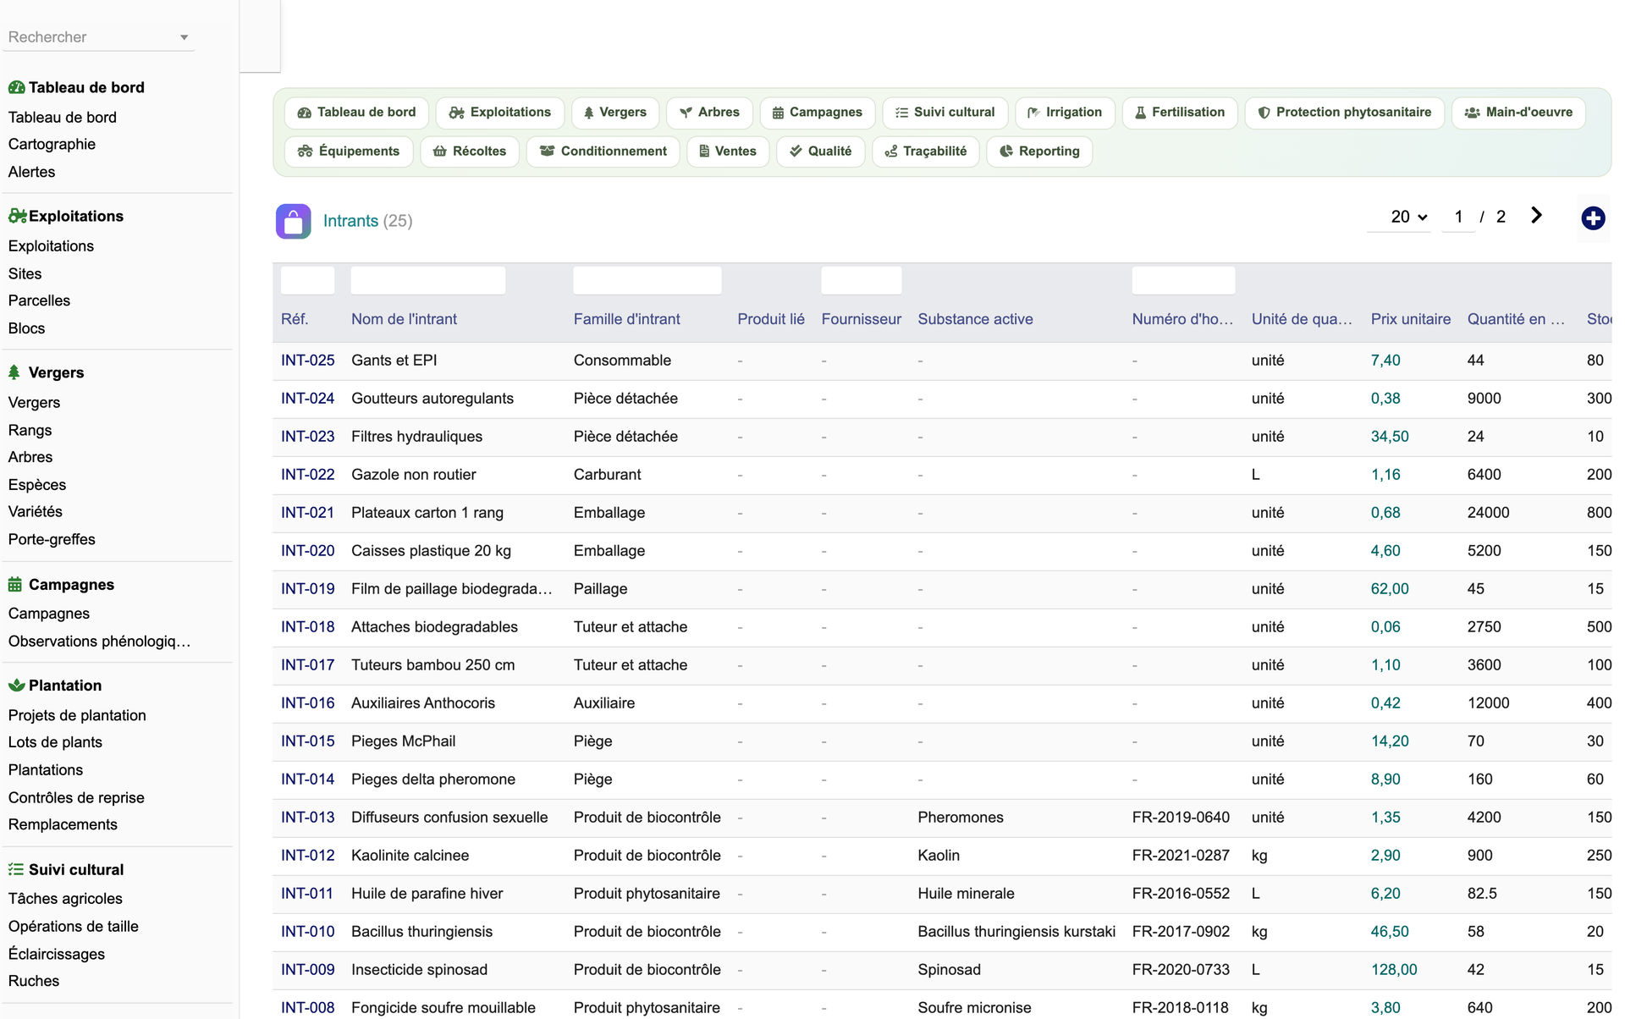Click the Traçabilité icon

pos(891,151)
